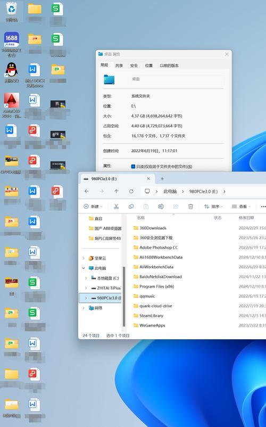
Task: Open the 排序 (Sort) dropdown
Action: [x=213, y=207]
